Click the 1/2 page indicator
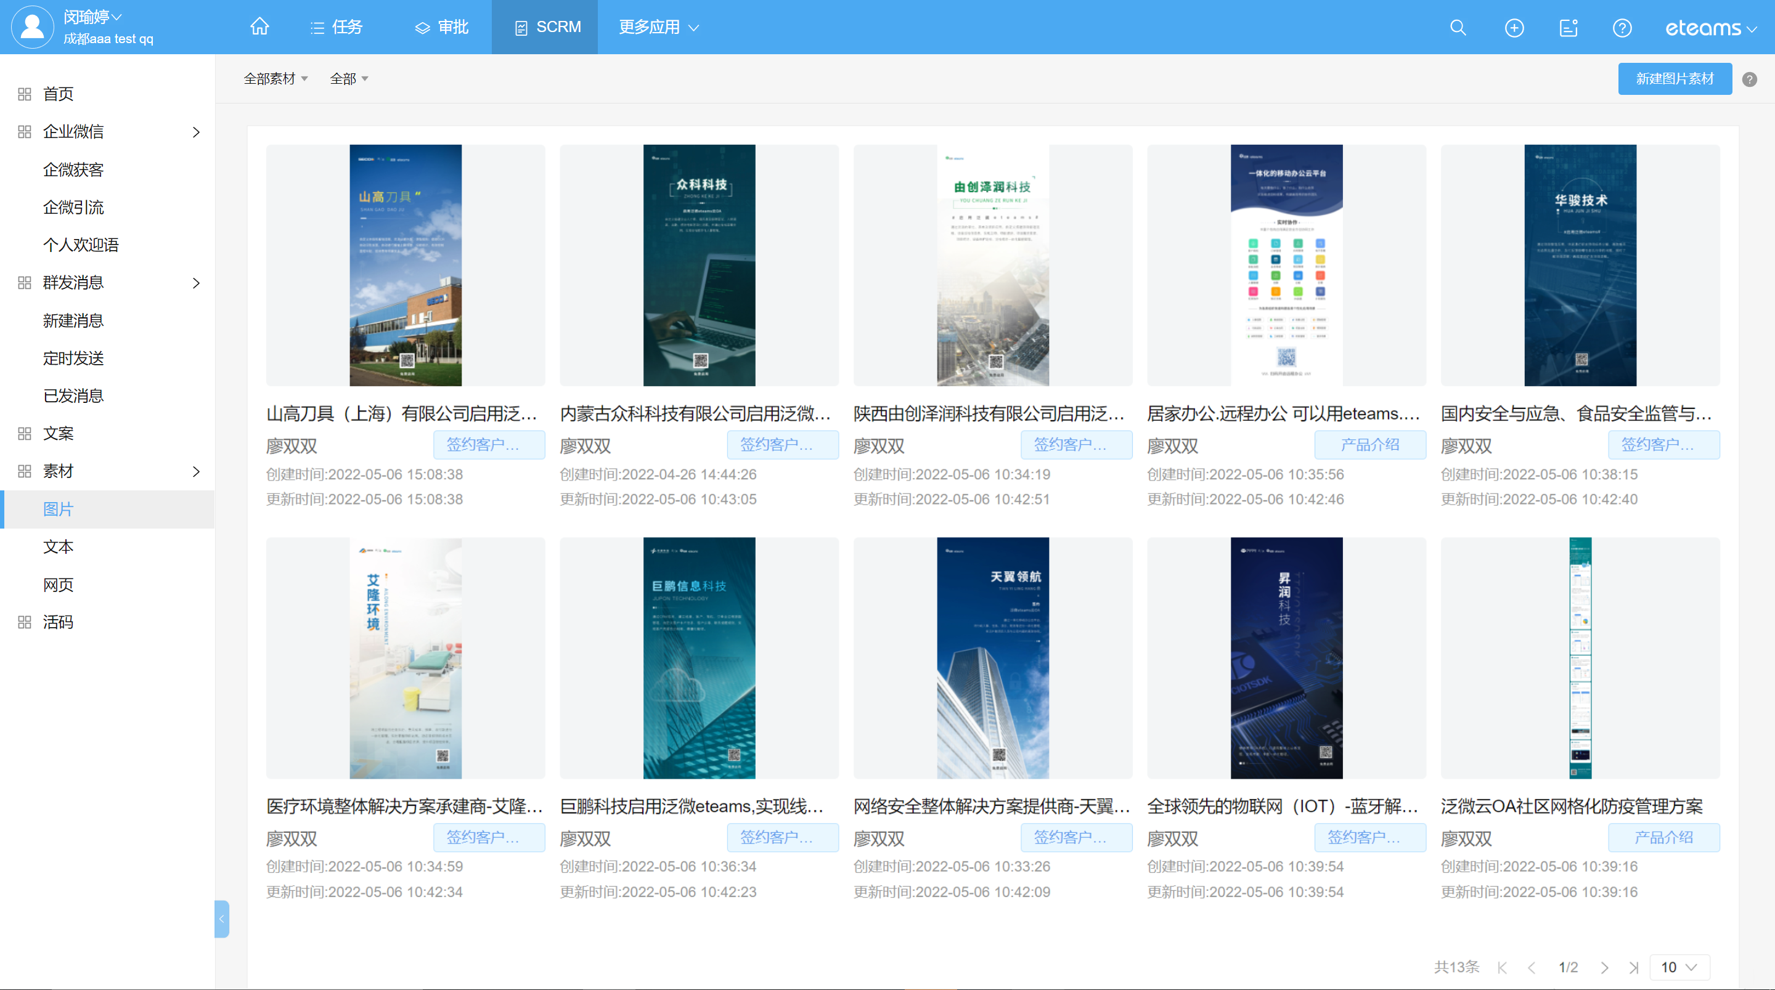The width and height of the screenshot is (1775, 990). click(1567, 967)
